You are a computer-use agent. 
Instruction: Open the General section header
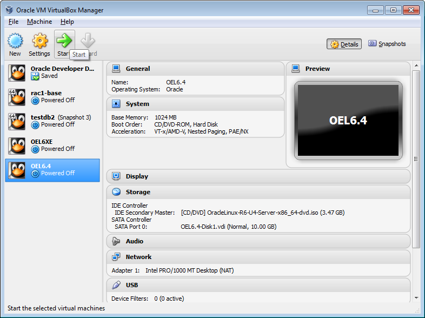(x=195, y=69)
